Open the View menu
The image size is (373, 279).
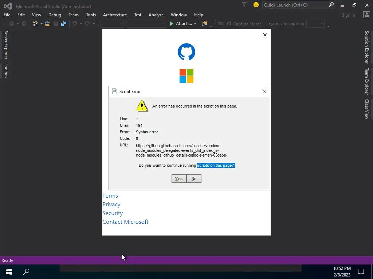point(36,15)
